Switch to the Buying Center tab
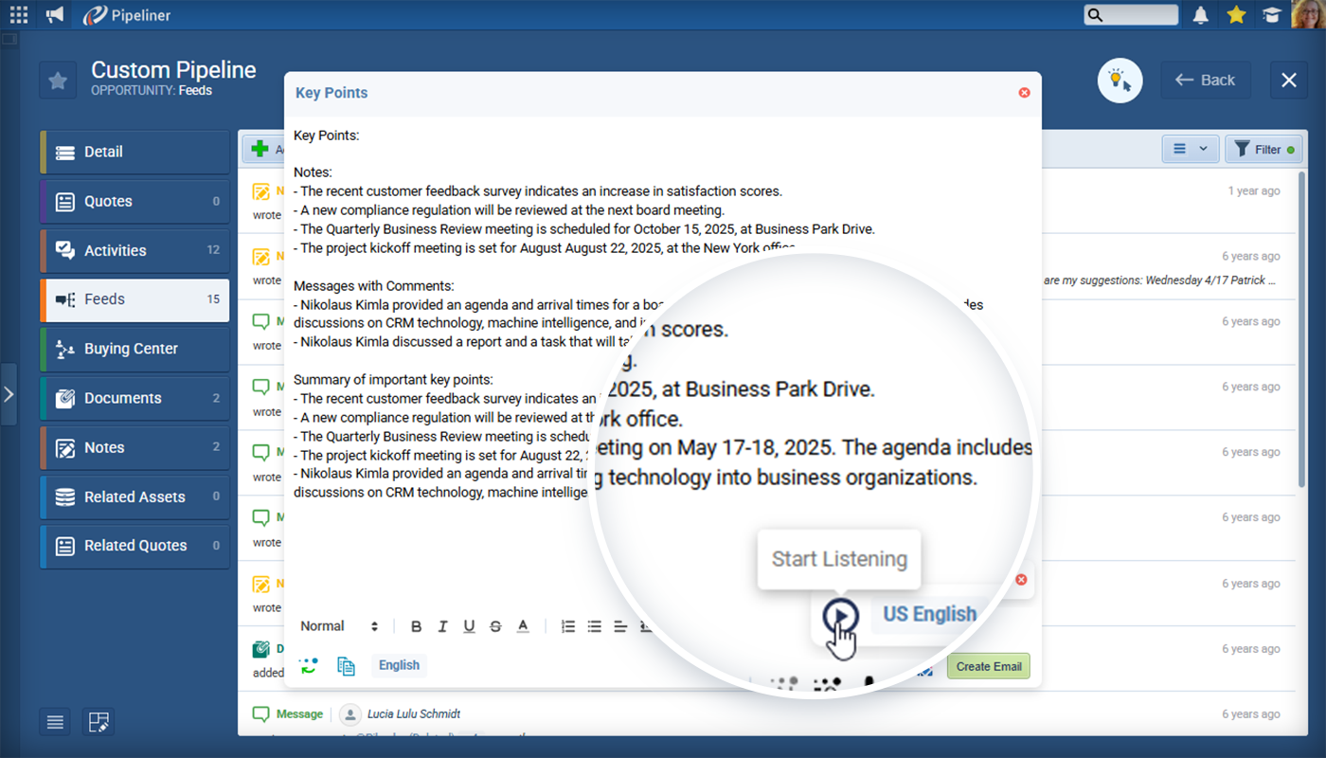The height and width of the screenshot is (758, 1326). [x=134, y=349]
